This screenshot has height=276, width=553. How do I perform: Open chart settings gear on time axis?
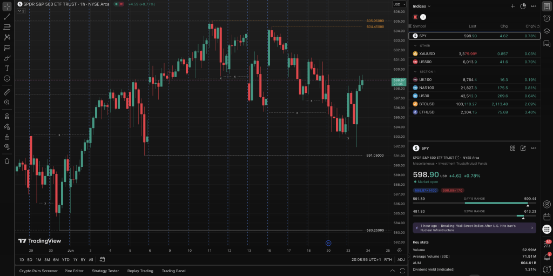pyautogui.click(x=399, y=251)
